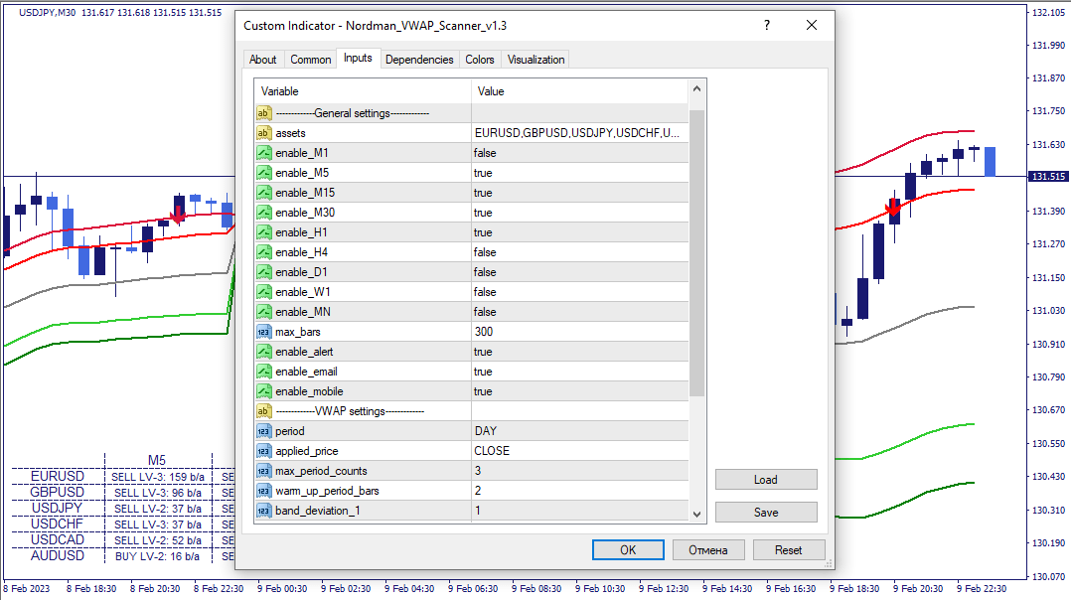The image size is (1071, 600).
Task: Click the ab icon on the General settings row
Action: (263, 112)
